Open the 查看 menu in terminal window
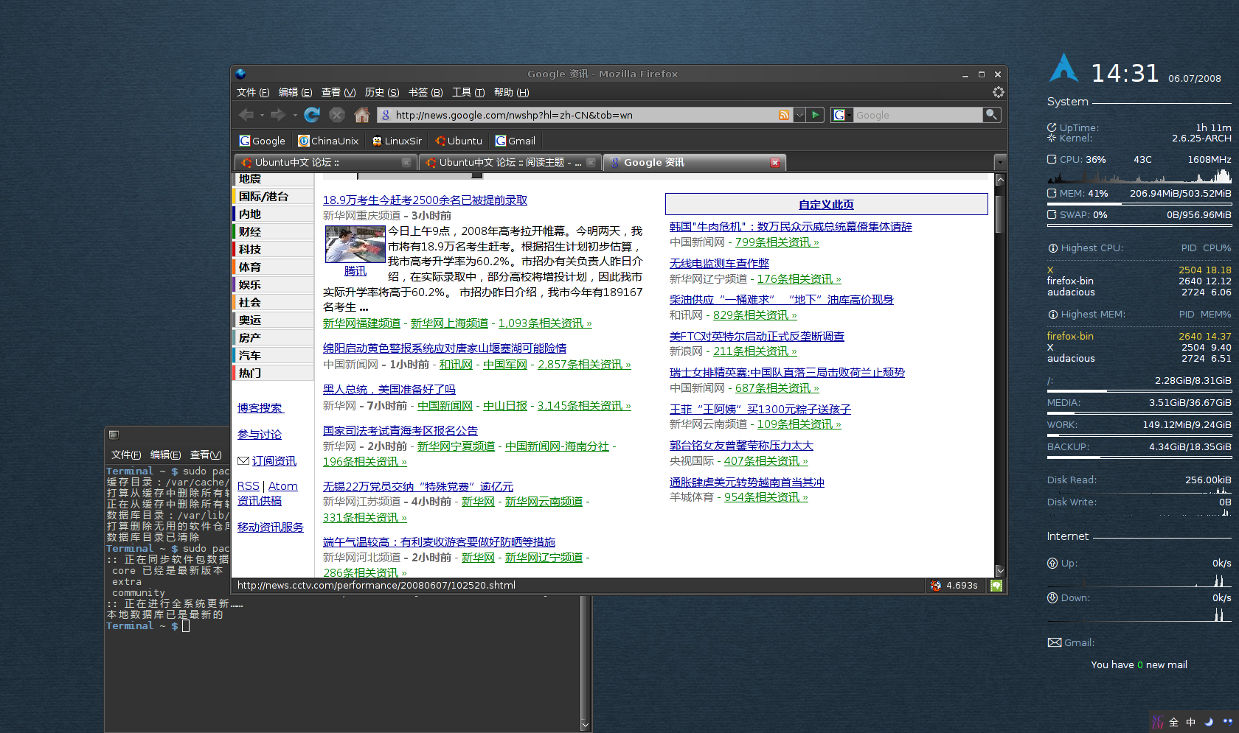Image resolution: width=1239 pixels, height=733 pixels. tap(206, 455)
